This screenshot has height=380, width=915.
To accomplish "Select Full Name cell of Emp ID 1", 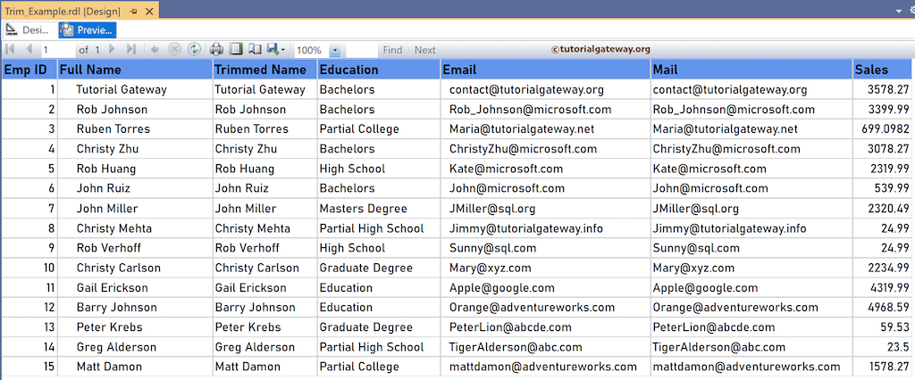I will click(136, 90).
